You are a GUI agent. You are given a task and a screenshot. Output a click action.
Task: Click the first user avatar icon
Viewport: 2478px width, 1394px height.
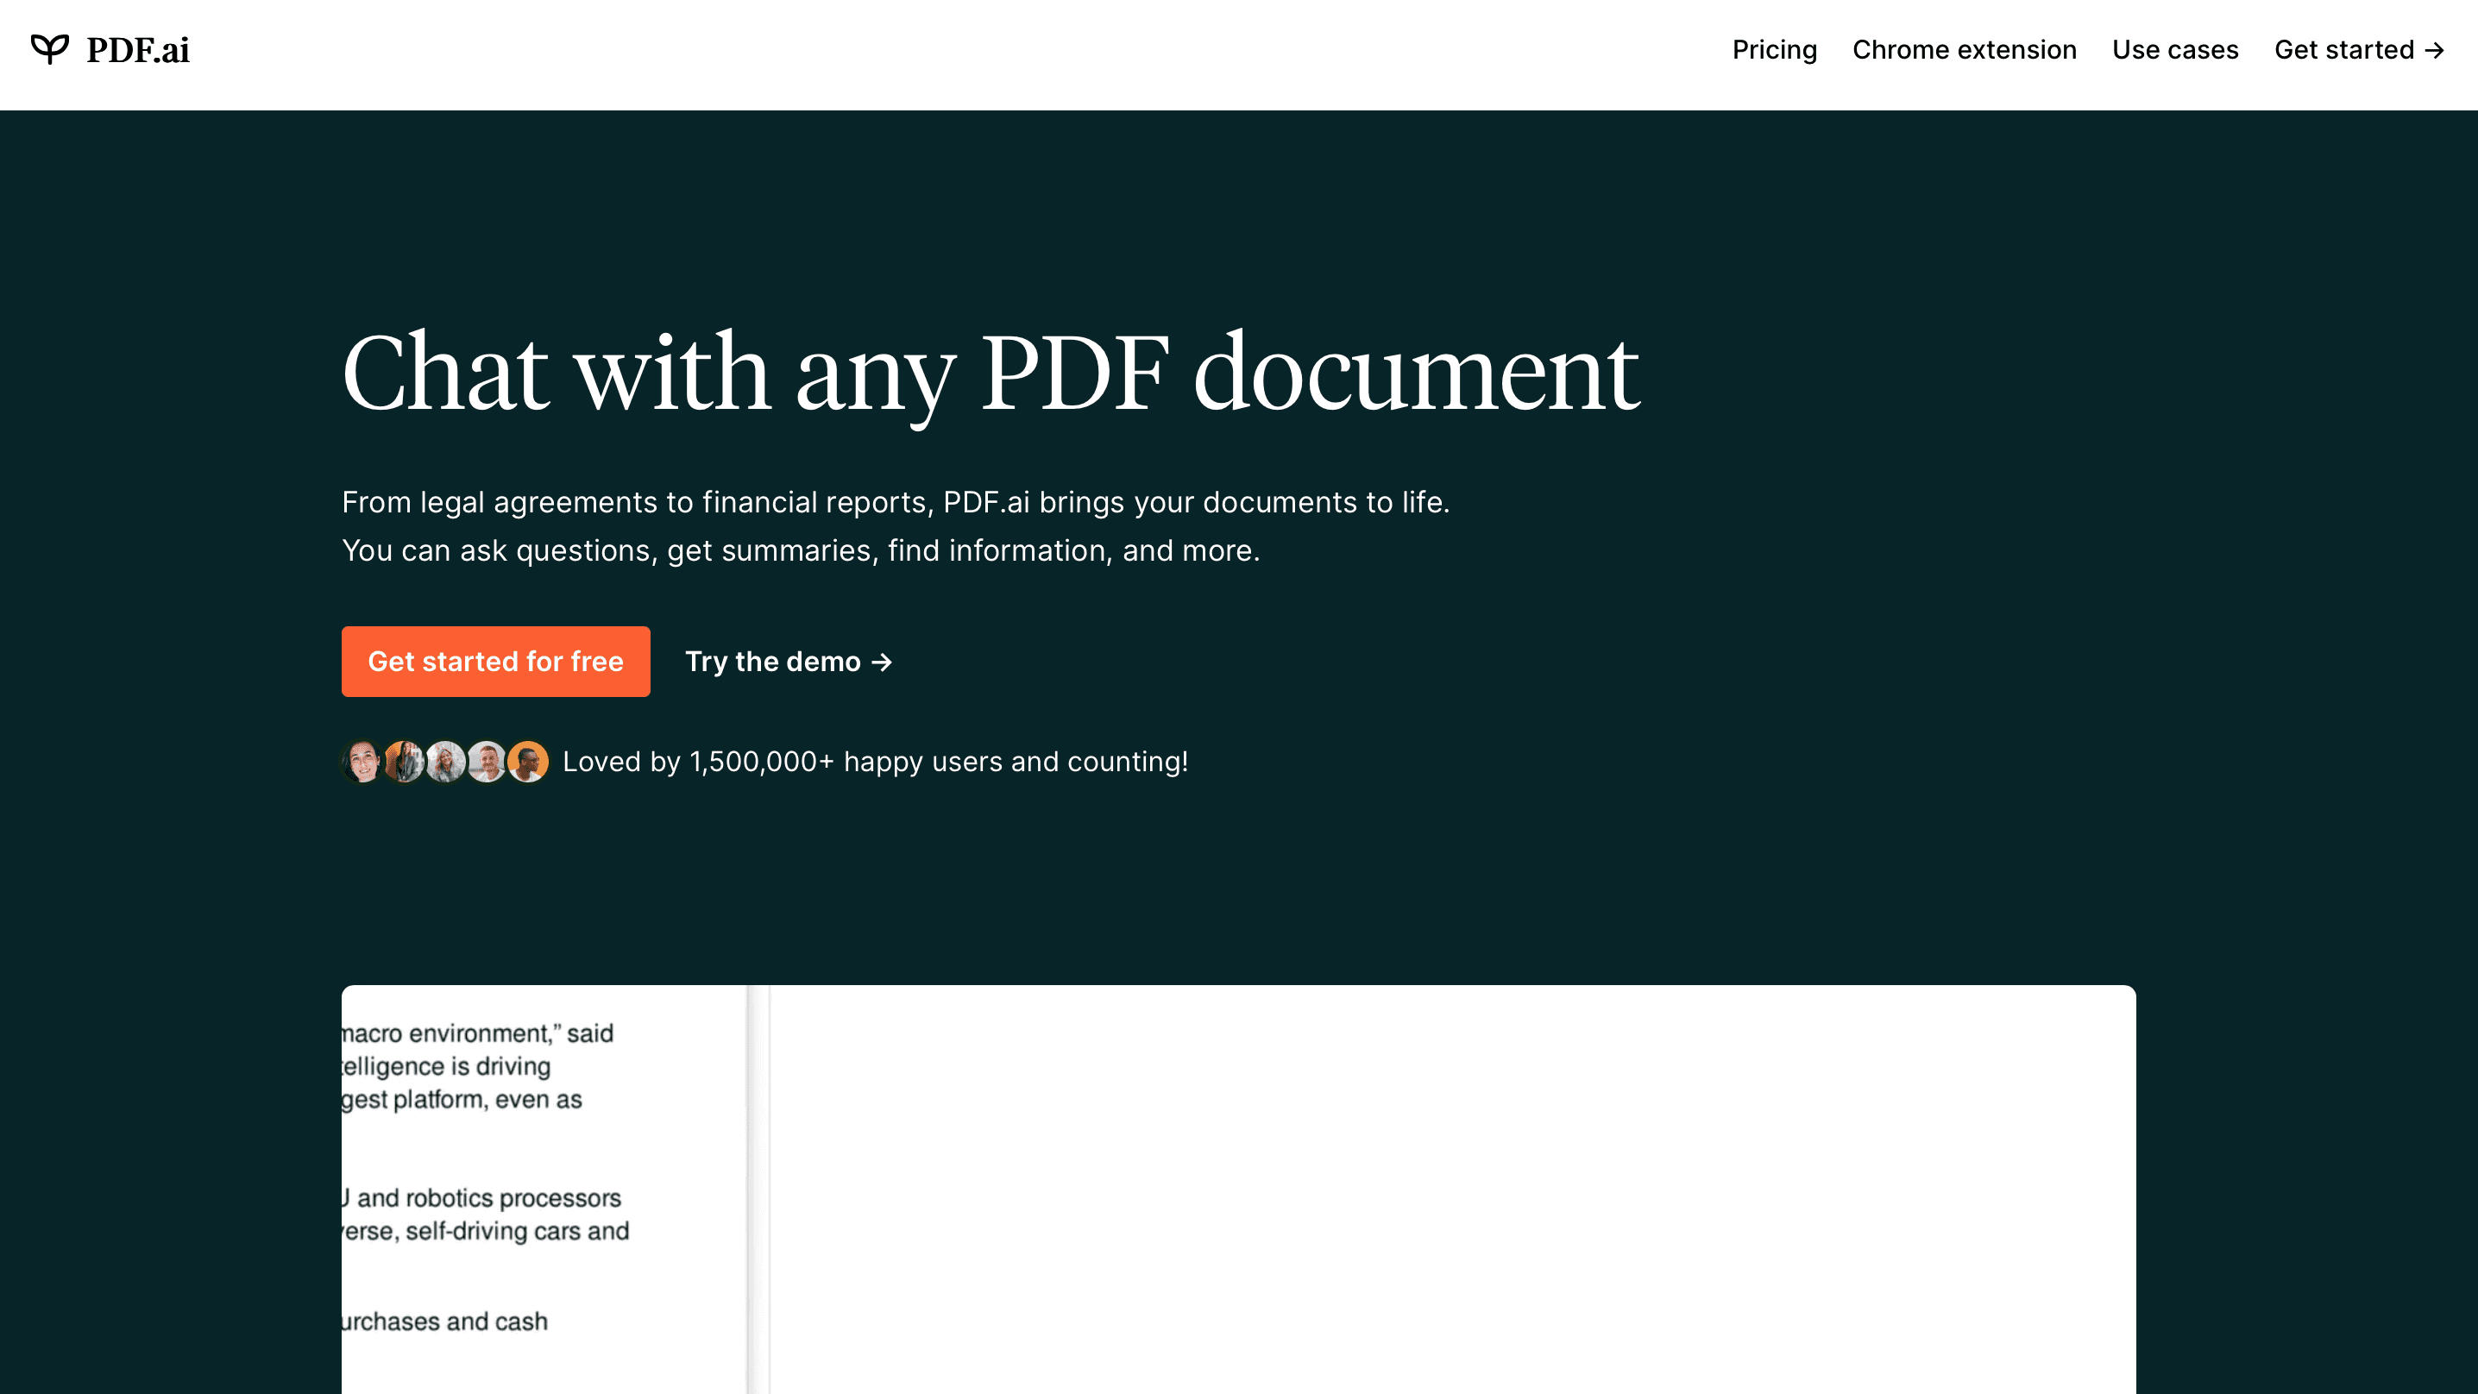(362, 761)
